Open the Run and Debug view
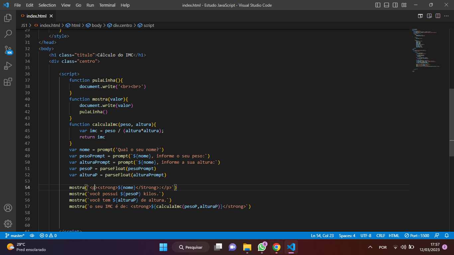This screenshot has height=255, width=454. [x=8, y=66]
